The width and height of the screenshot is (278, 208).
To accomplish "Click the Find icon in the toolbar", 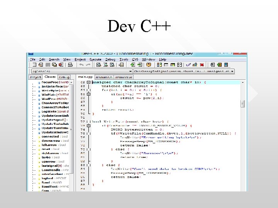I will tap(98, 65).
